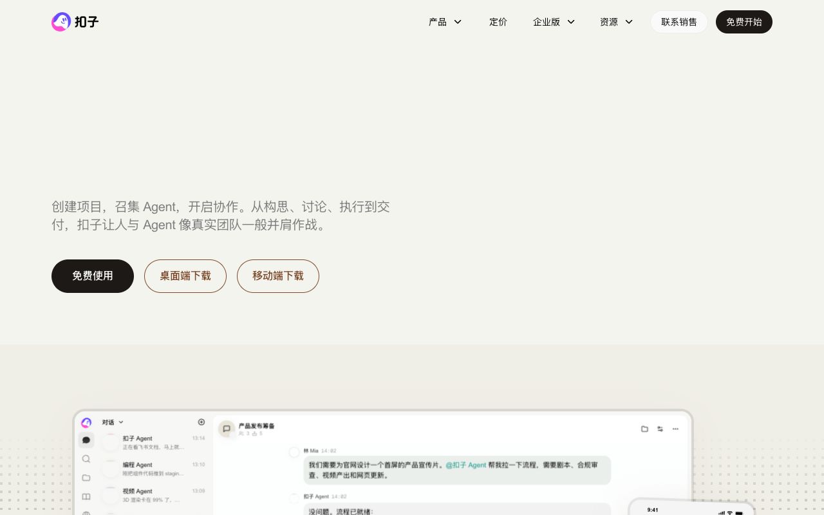Select the chat bubble icon in app sidebar
Screen dimensions: 824x515
(86, 440)
